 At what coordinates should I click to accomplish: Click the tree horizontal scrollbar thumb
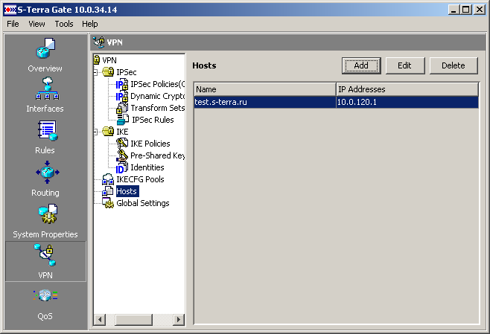tap(133, 320)
